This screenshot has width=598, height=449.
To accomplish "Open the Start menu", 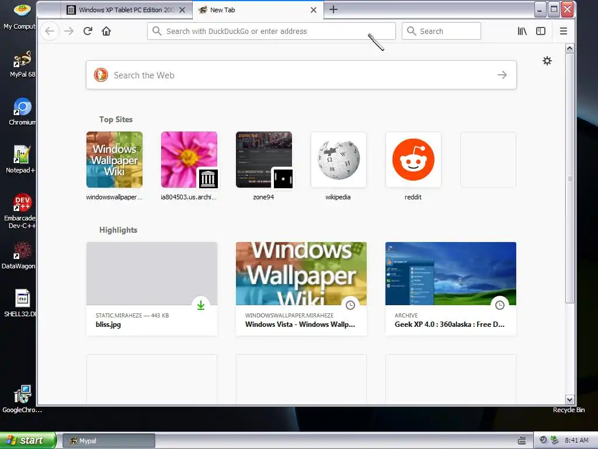I will [27, 440].
